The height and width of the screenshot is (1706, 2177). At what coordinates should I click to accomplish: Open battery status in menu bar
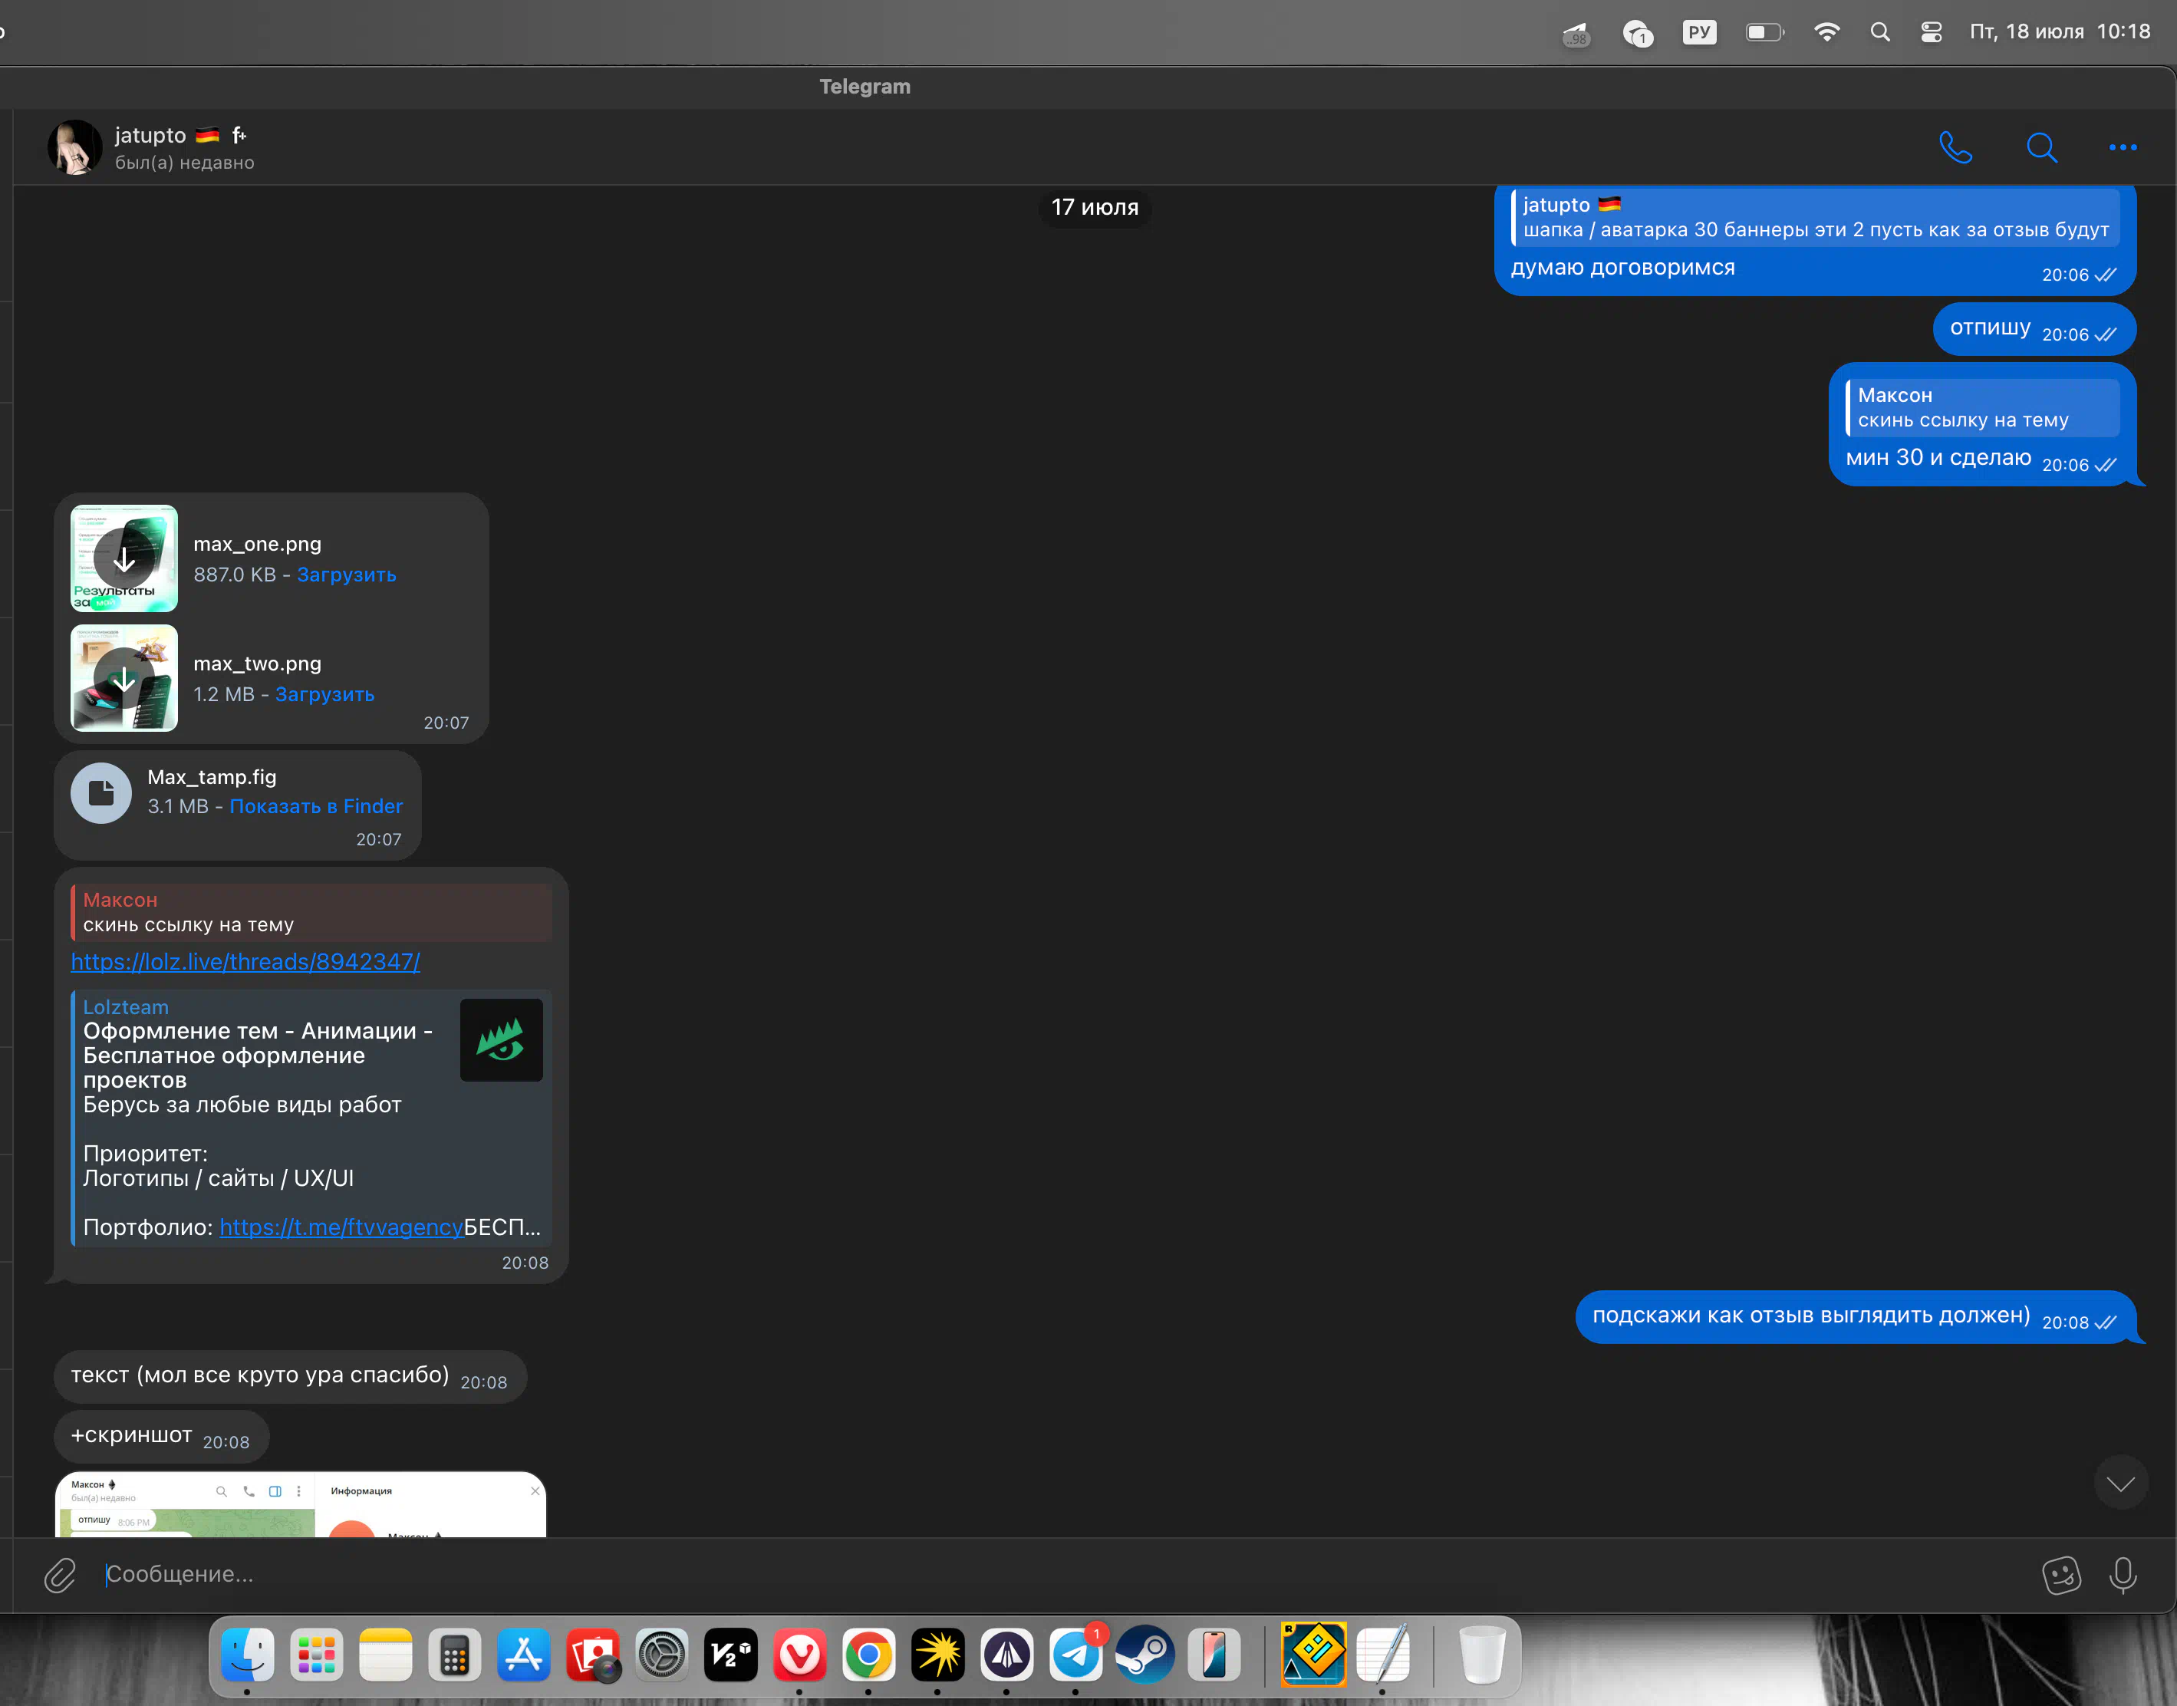(1764, 32)
